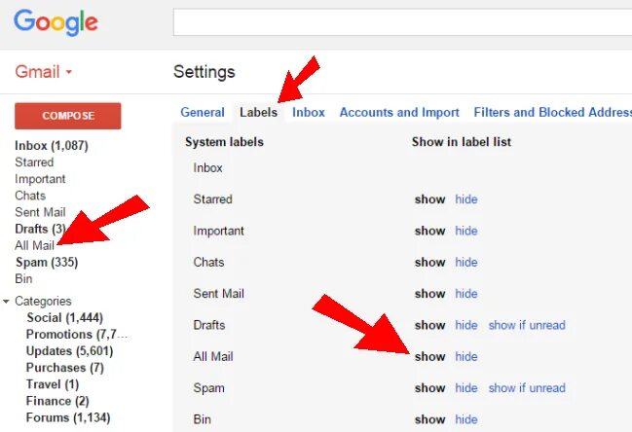Select the Labels tab
Viewport: 632px width, 432px height.
tap(258, 112)
